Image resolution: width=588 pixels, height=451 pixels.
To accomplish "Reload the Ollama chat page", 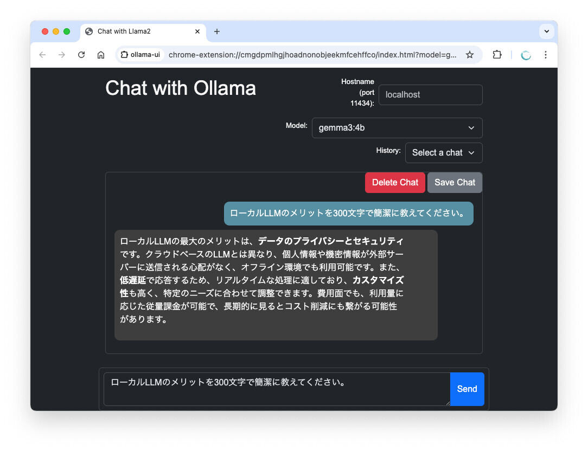I will click(x=81, y=55).
